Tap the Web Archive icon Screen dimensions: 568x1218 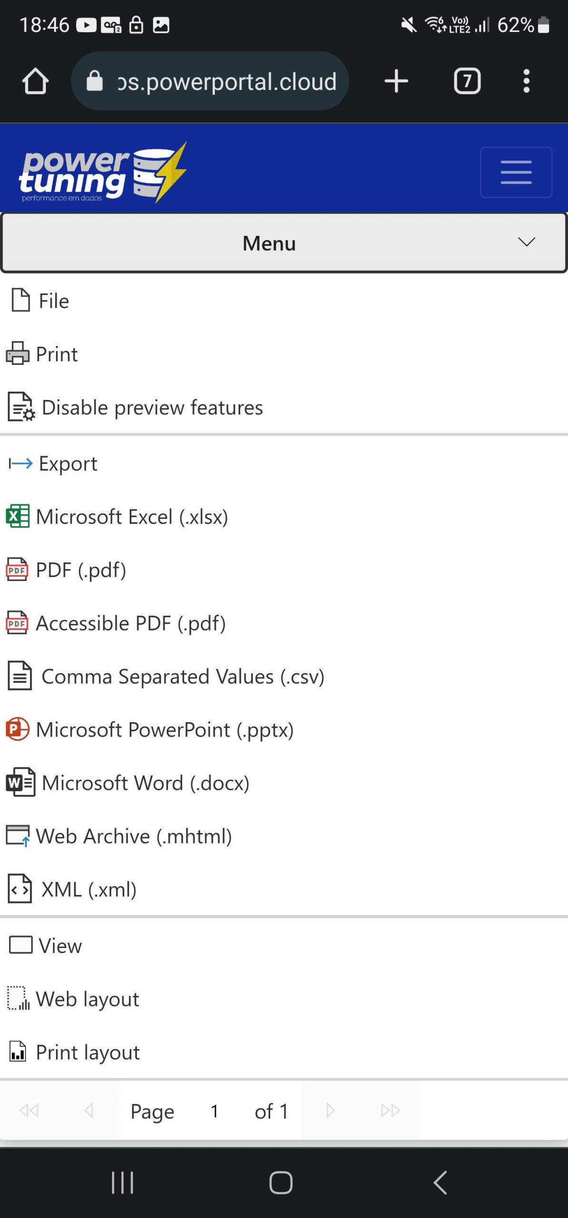(18, 836)
